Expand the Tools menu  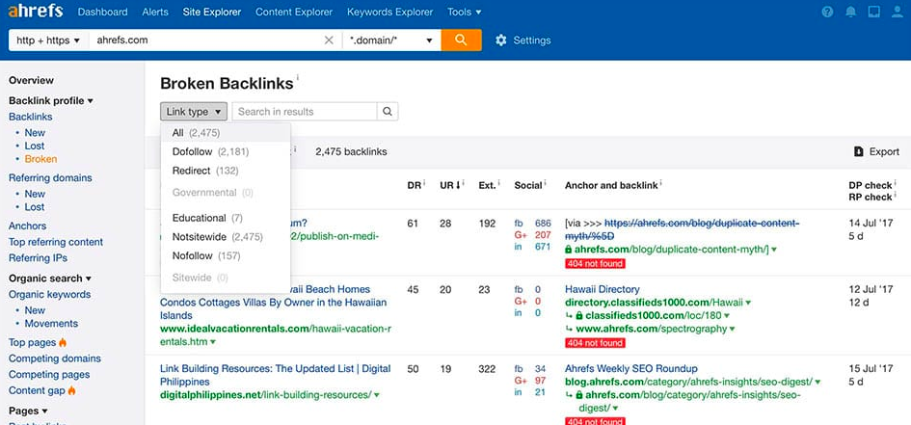pyautogui.click(x=465, y=12)
